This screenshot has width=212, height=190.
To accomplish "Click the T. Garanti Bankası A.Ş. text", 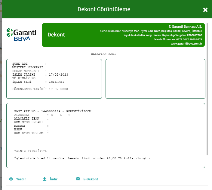I will click(185, 26).
